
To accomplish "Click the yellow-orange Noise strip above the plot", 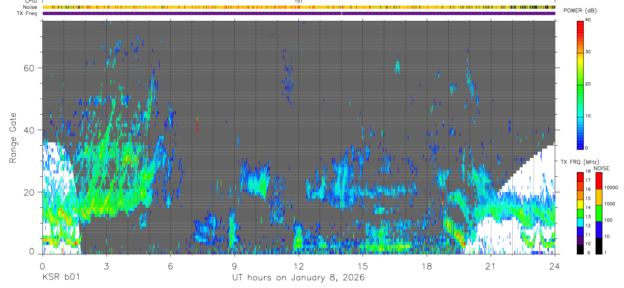I will pos(299,7).
